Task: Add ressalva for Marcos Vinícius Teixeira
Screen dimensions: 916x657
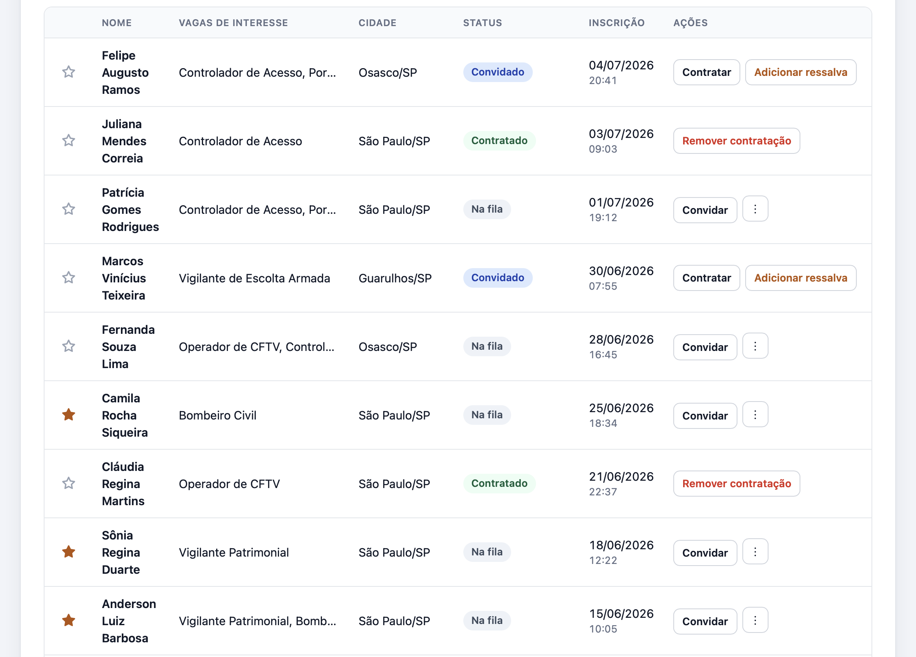Action: tap(801, 278)
